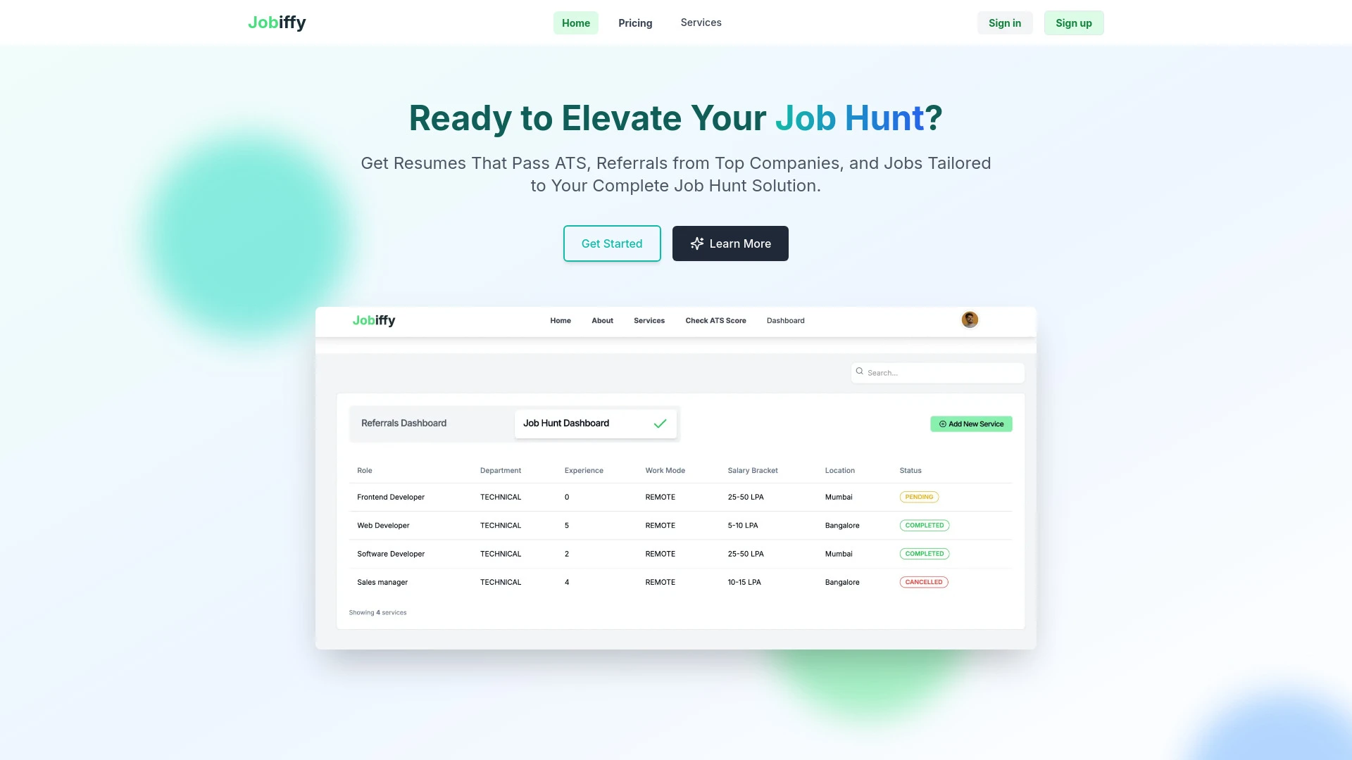The height and width of the screenshot is (760, 1352).
Task: Click the AI Learn More icon
Action: point(696,243)
